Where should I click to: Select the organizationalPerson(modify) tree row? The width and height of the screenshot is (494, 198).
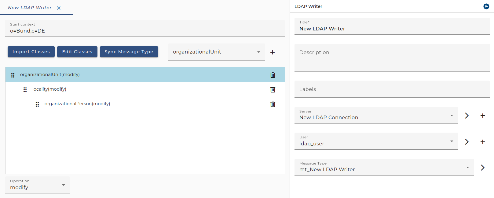pos(145,104)
